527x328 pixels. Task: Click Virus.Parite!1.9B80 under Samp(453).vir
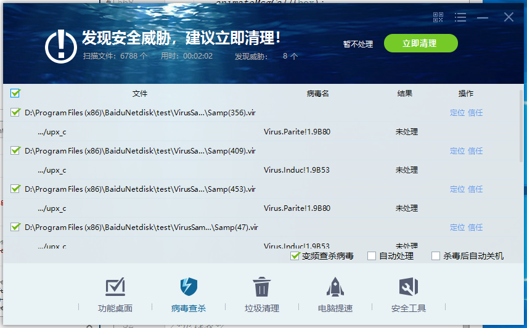[297, 208]
